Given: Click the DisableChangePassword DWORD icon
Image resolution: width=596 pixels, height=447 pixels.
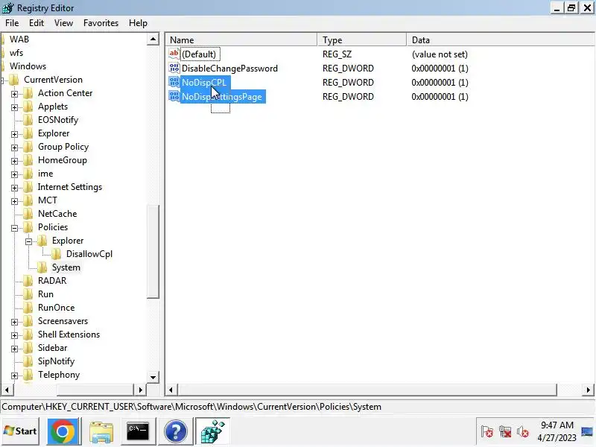Looking at the screenshot, I should [x=174, y=68].
